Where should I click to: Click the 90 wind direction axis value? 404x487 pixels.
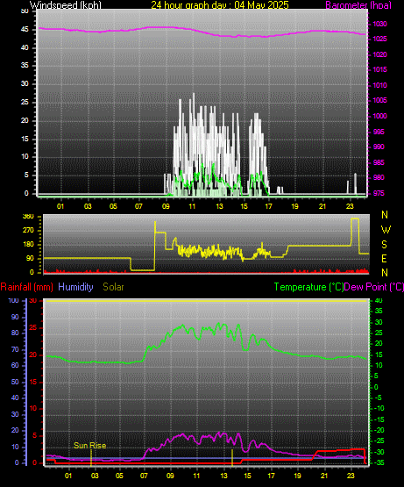30,258
